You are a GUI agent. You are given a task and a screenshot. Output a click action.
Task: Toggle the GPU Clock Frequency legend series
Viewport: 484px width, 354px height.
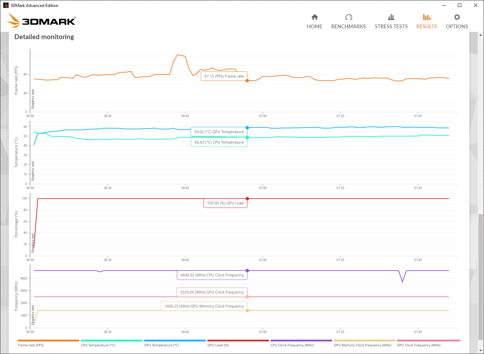tap(428, 343)
